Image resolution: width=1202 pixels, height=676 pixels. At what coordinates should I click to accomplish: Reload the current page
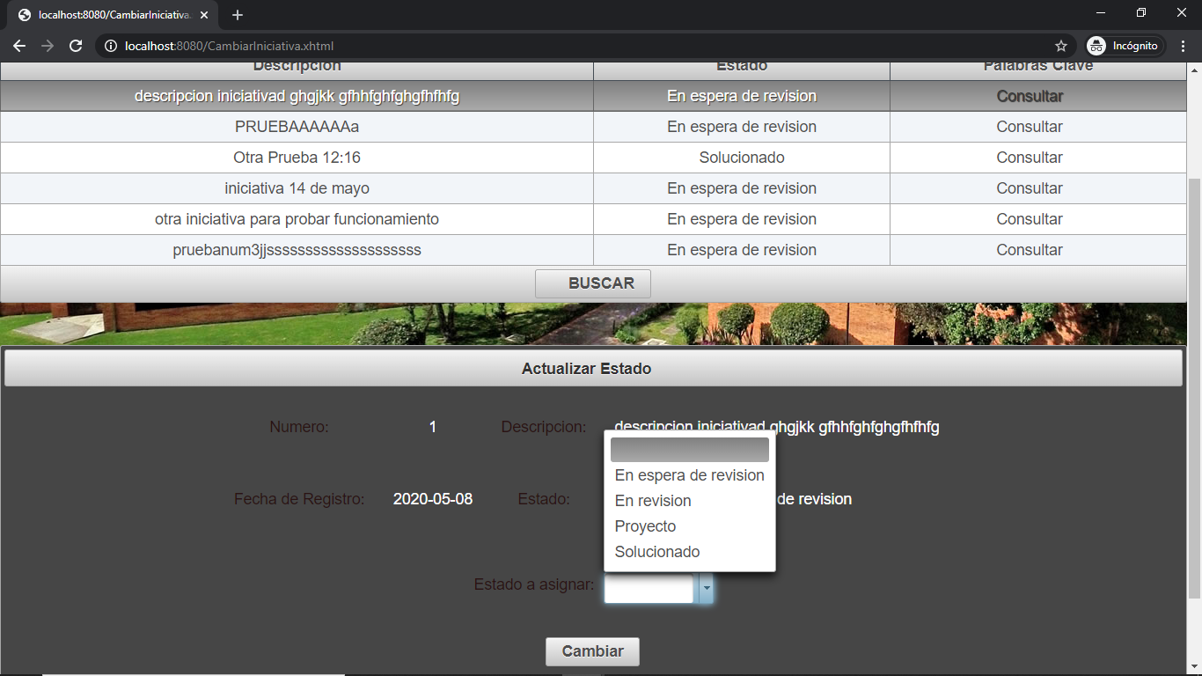coord(76,46)
